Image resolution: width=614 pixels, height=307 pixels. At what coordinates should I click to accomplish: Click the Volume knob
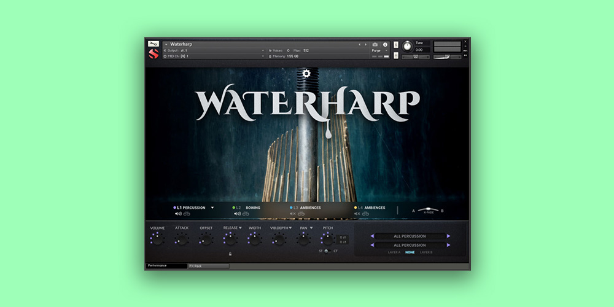pyautogui.click(x=157, y=239)
